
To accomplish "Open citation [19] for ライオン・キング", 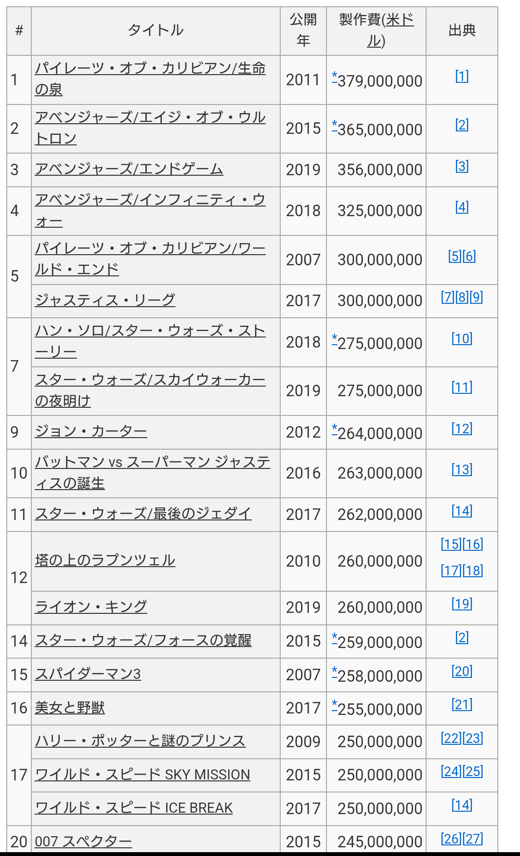I will click(x=462, y=604).
